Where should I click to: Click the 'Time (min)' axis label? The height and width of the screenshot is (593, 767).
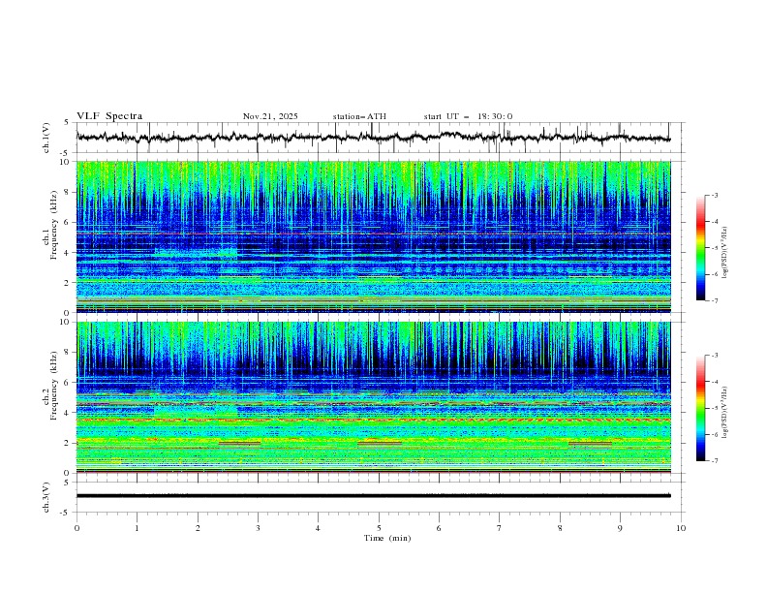click(x=387, y=538)
